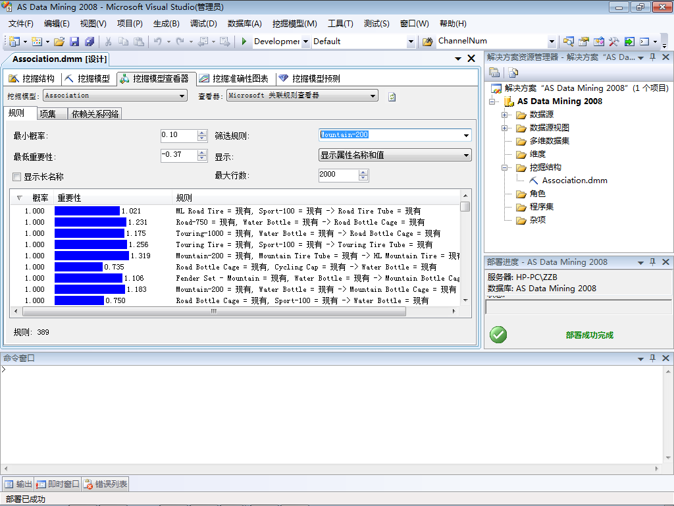Pin the deployment progress panel
674x506 pixels.
point(652,262)
